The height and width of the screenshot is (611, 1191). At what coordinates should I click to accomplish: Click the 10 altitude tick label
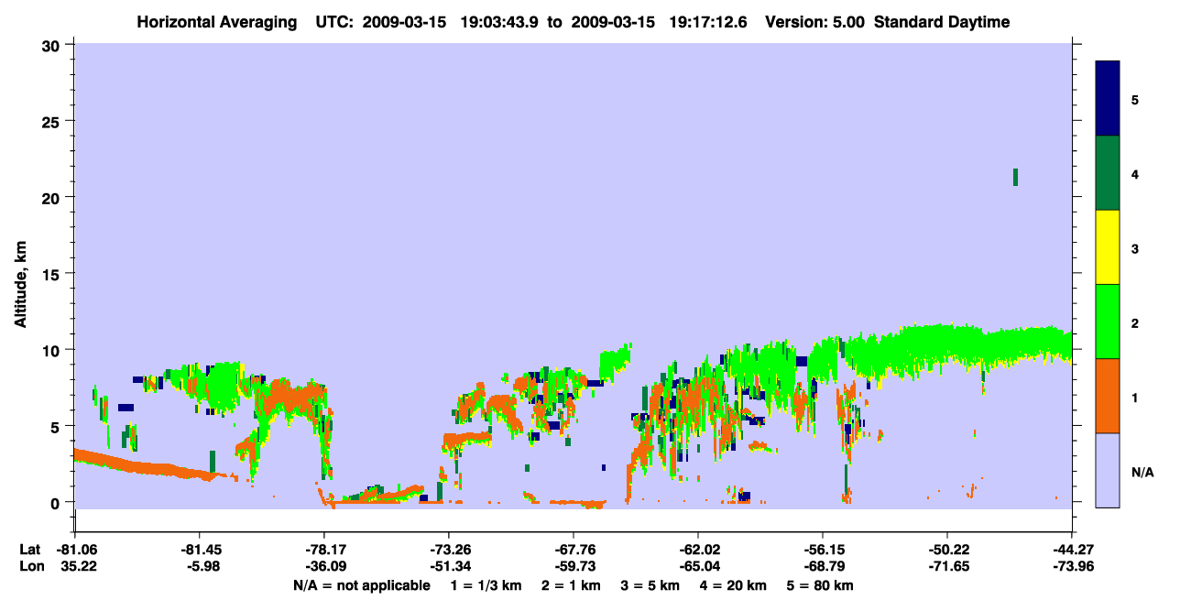coord(53,350)
